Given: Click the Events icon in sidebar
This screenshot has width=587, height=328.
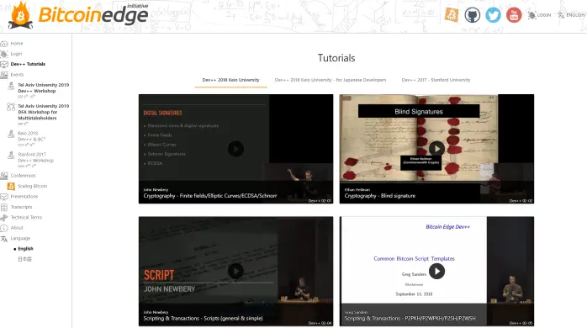Looking at the screenshot, I should pos(4,75).
